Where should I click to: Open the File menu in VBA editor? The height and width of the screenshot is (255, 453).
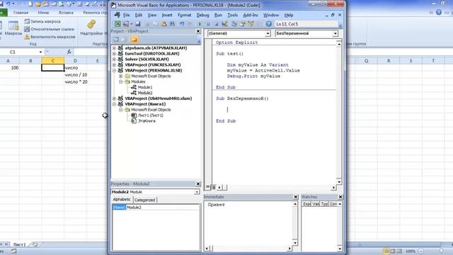click(126, 15)
